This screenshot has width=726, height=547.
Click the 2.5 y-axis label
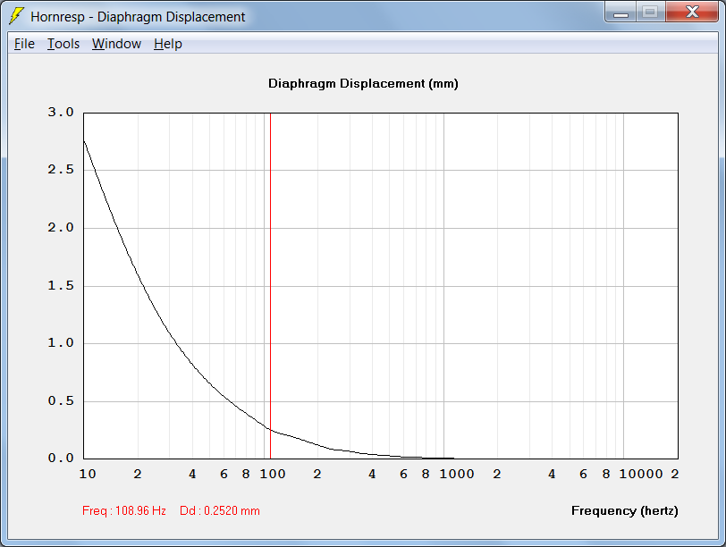coord(61,170)
